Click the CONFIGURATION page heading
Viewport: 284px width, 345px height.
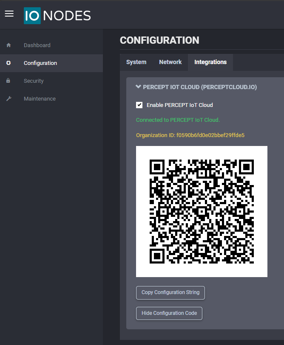tap(159, 40)
